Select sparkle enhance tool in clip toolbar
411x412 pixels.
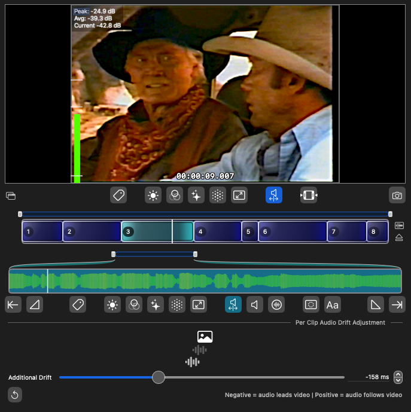tap(156, 304)
